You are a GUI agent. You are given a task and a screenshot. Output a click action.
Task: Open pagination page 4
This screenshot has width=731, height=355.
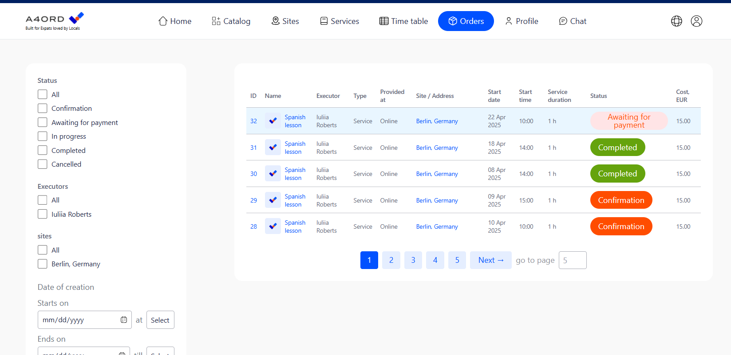click(435, 260)
